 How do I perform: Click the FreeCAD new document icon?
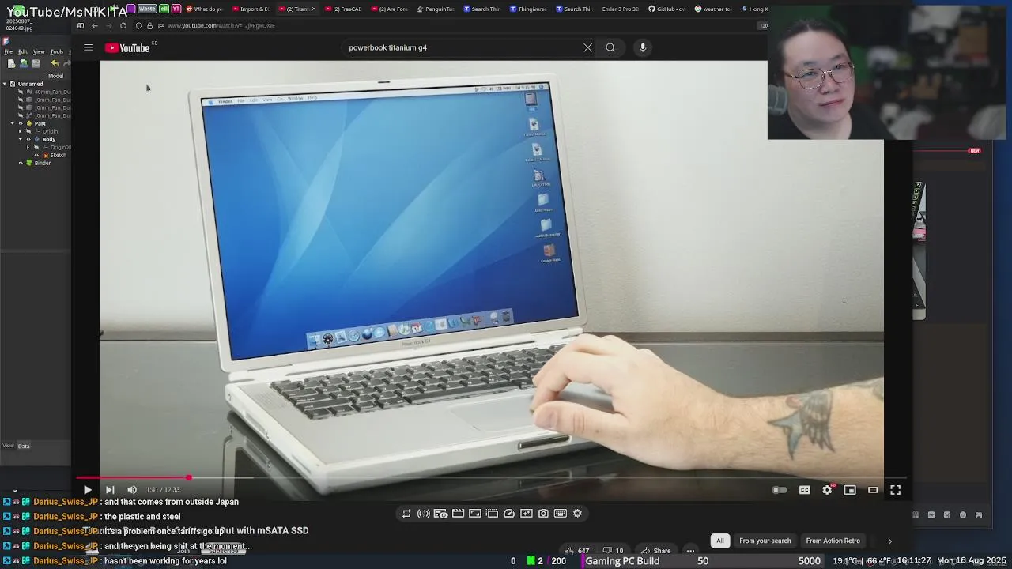click(11, 63)
